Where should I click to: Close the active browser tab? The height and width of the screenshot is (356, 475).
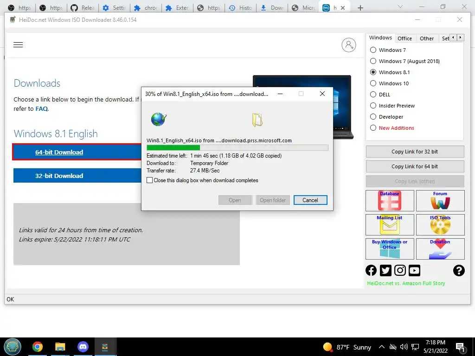(x=343, y=8)
